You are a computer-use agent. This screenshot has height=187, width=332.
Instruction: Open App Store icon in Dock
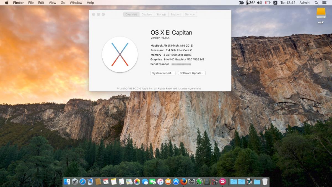click(x=176, y=182)
